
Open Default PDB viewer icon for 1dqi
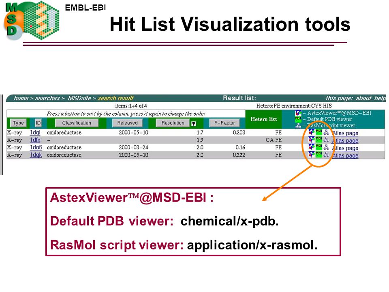(x=319, y=132)
